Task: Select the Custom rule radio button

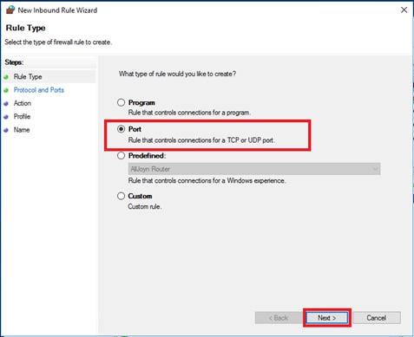Action: click(121, 196)
